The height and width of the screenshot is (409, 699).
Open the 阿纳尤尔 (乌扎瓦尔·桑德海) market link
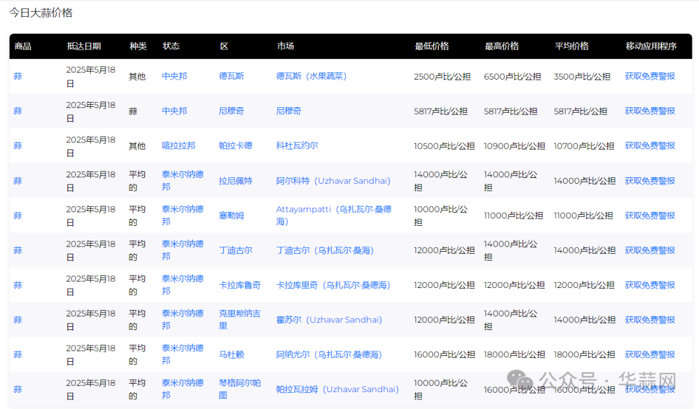[x=329, y=355]
